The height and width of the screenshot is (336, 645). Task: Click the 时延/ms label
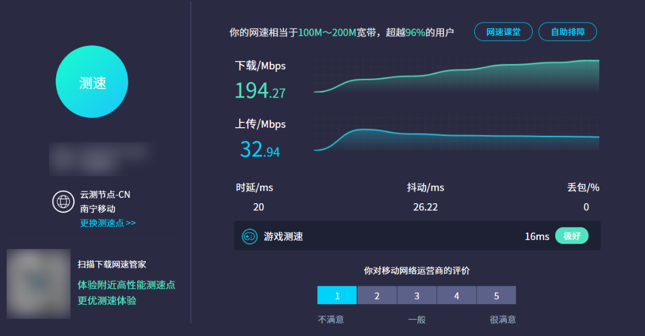pyautogui.click(x=254, y=187)
